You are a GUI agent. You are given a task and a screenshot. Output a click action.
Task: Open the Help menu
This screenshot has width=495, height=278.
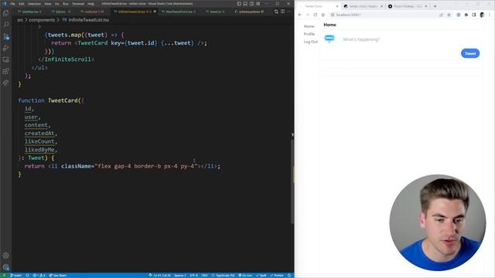pyautogui.click(x=91, y=4)
